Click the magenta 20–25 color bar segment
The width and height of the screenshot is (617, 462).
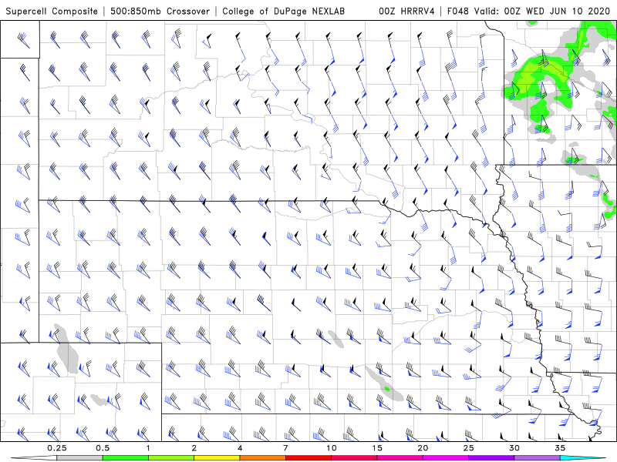coord(446,458)
